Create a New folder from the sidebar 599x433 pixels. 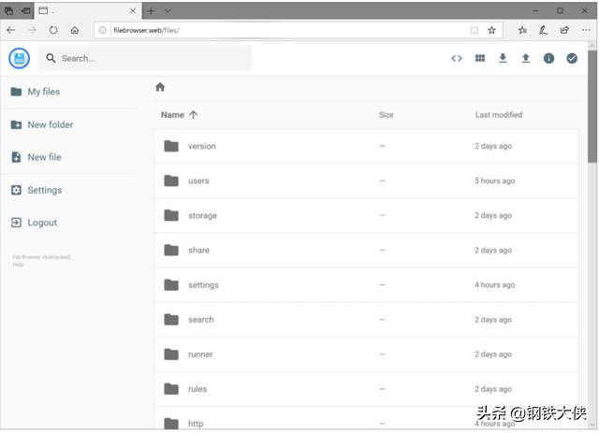point(50,124)
